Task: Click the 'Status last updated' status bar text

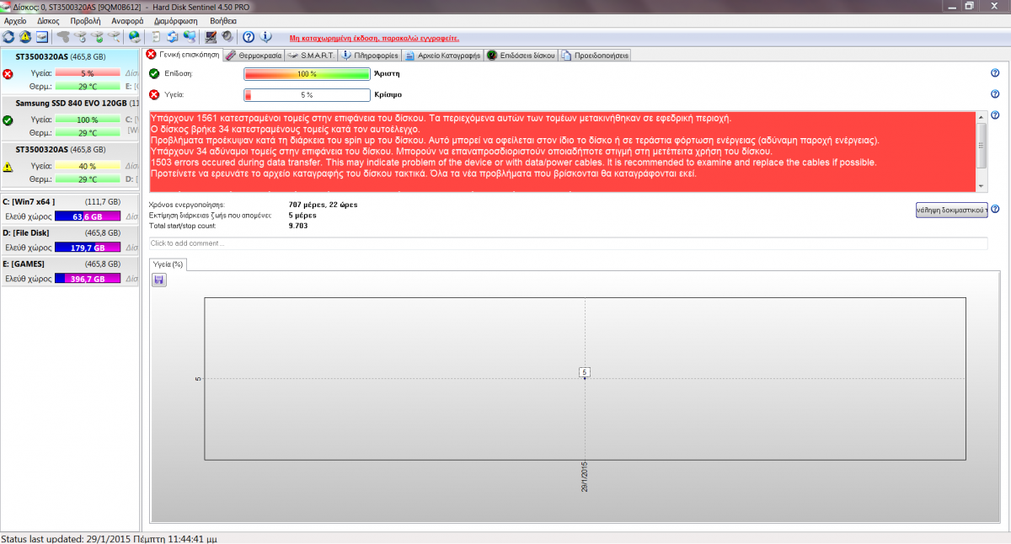Action: (x=109, y=538)
